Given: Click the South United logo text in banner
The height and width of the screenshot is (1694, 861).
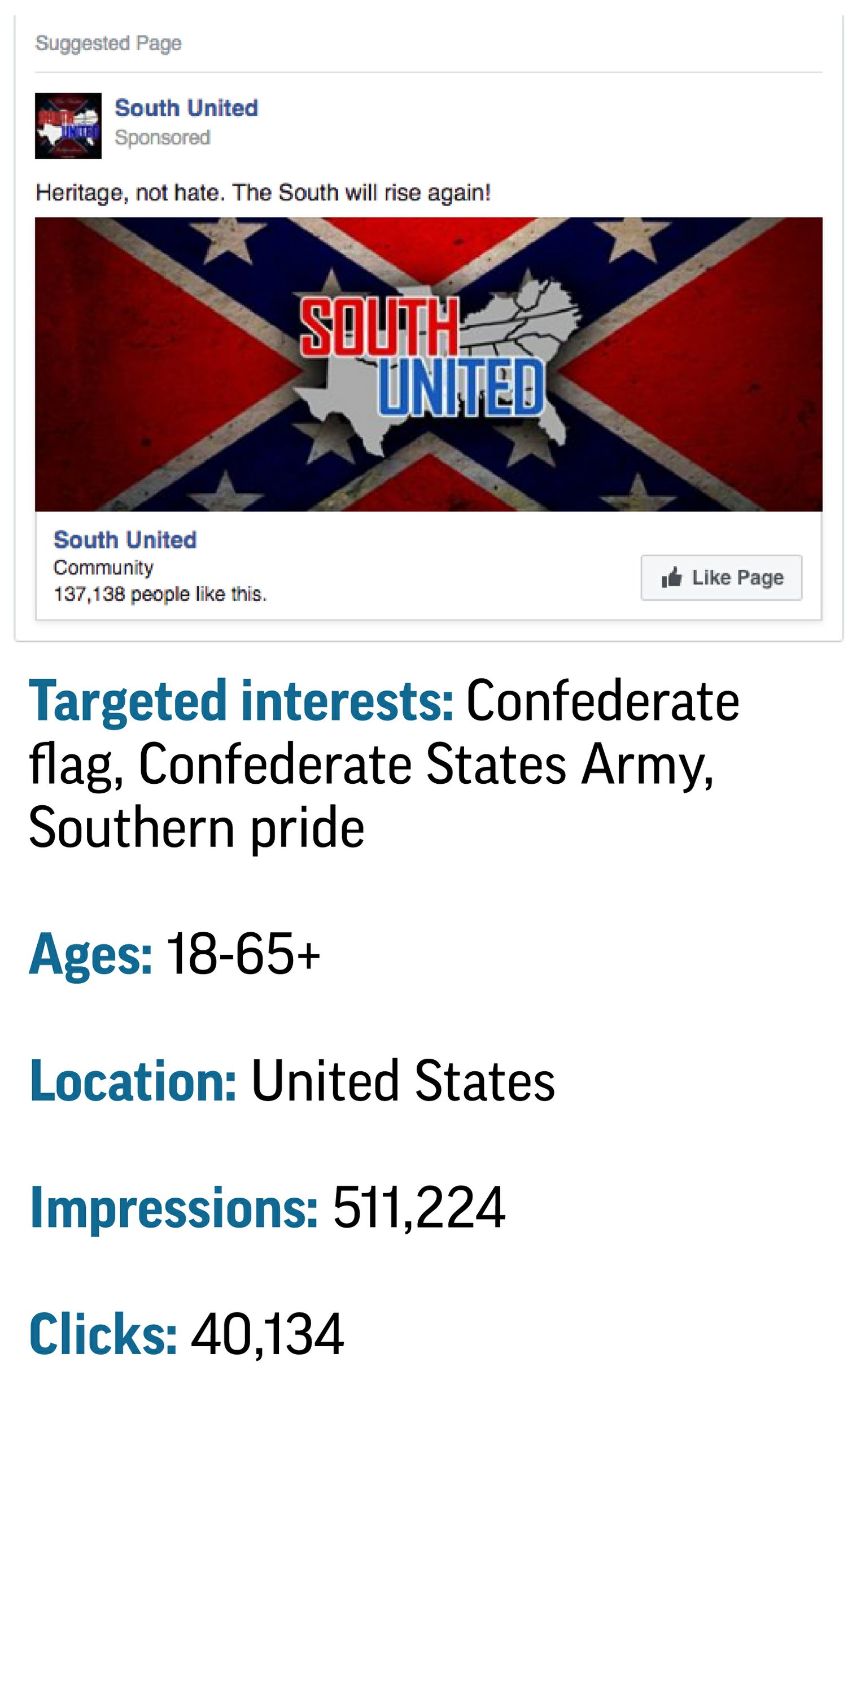Looking at the screenshot, I should (x=422, y=357).
